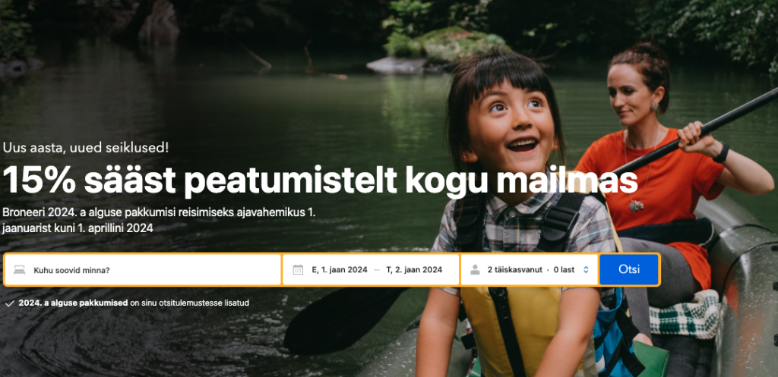Click the person icon in guests field
The image size is (778, 377).
coord(475,269)
